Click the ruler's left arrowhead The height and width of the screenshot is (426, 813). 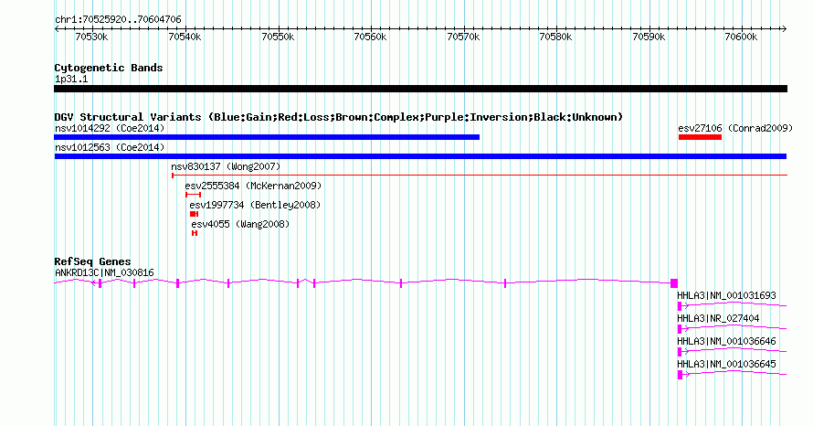point(57,29)
